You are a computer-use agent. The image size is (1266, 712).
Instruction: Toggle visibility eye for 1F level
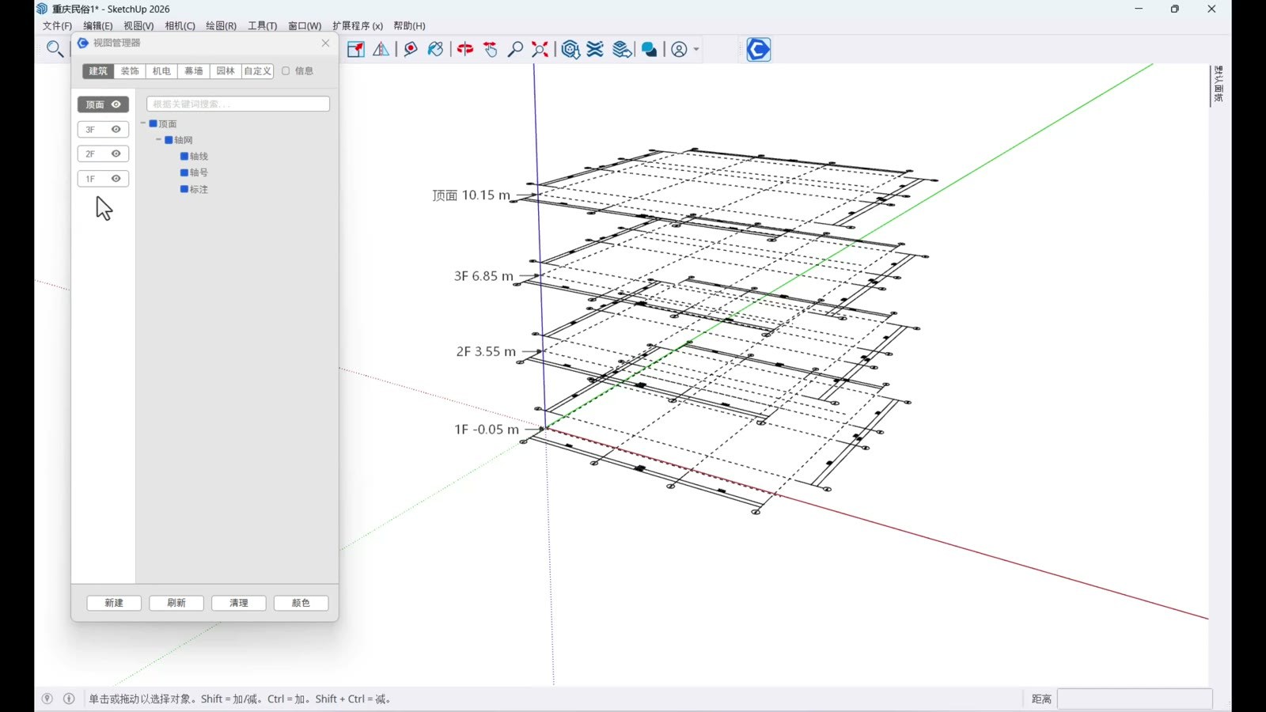tap(116, 179)
